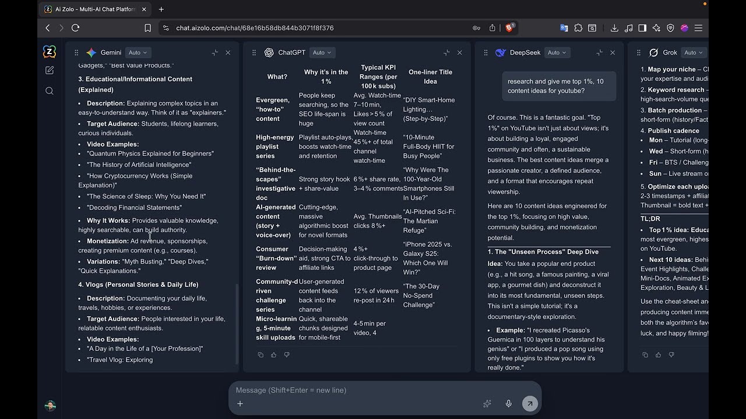Like the Grok response with thumbs up

pos(659,354)
